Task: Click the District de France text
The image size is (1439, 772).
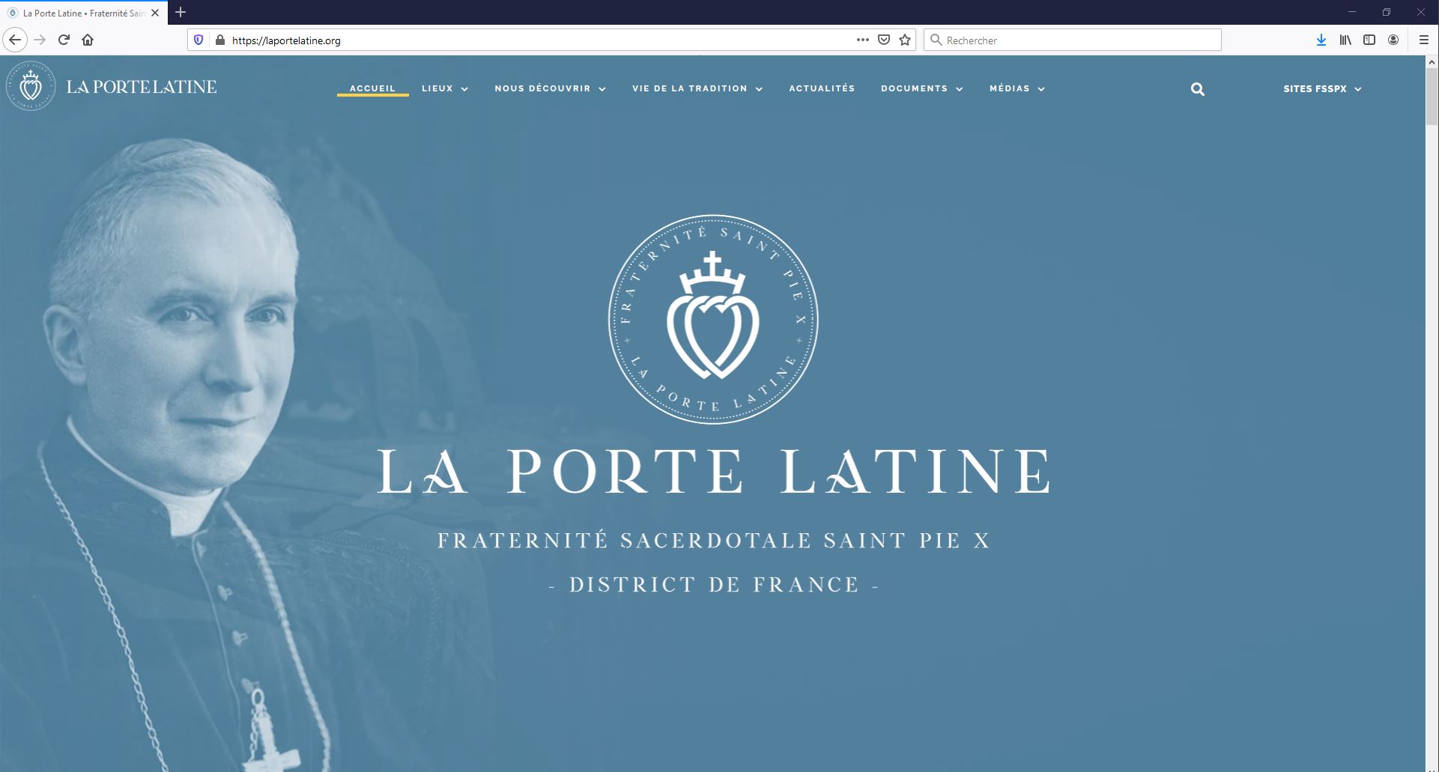Action: [713, 584]
